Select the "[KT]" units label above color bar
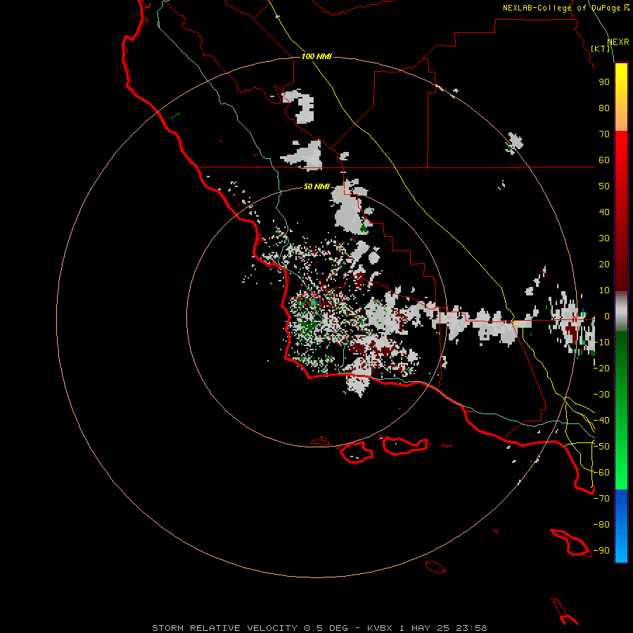The width and height of the screenshot is (633, 633). point(601,49)
